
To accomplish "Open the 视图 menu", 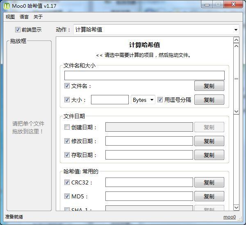I will pos(10,17).
